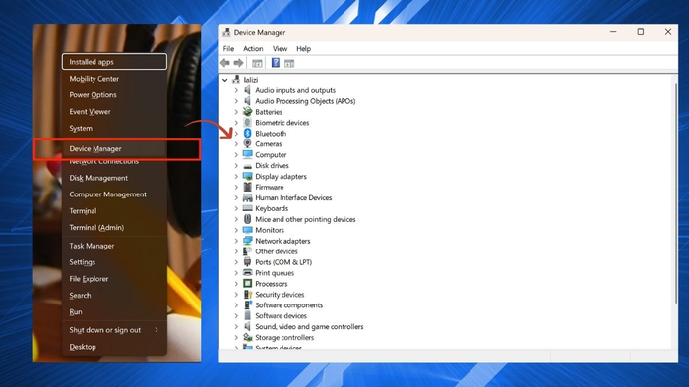Click the blue Help icon in toolbar

click(276, 63)
